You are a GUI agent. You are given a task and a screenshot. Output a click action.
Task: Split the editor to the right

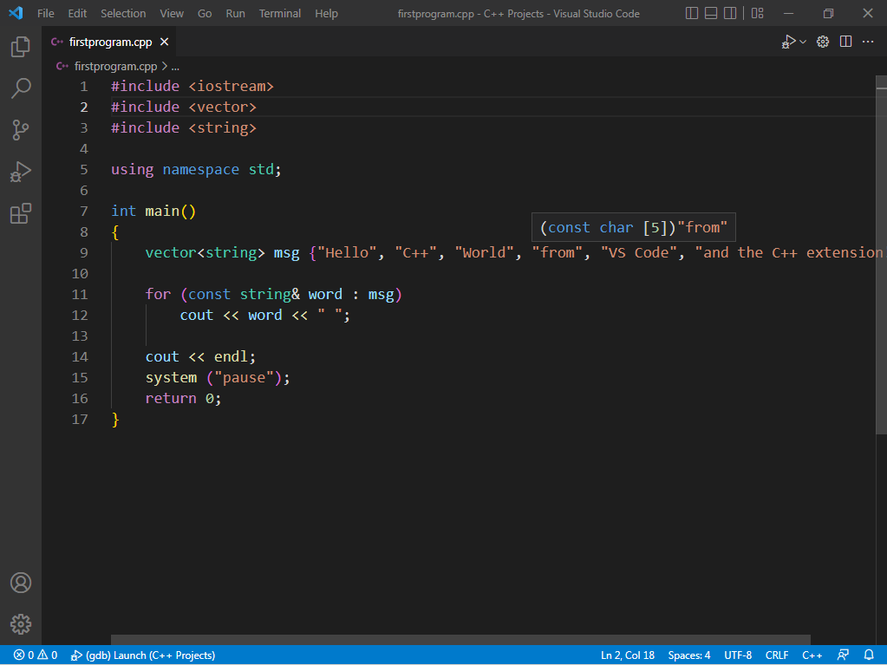coord(845,42)
